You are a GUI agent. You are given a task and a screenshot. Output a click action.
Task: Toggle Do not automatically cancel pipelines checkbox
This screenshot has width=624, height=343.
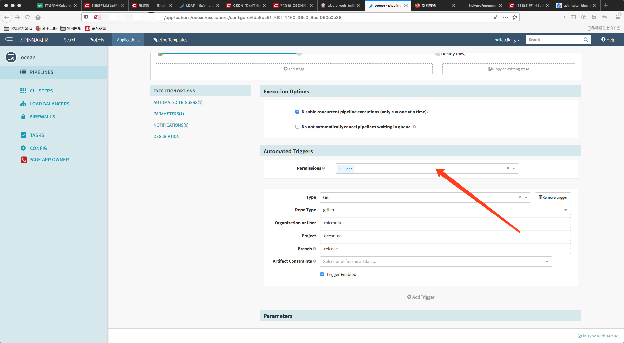pyautogui.click(x=297, y=127)
